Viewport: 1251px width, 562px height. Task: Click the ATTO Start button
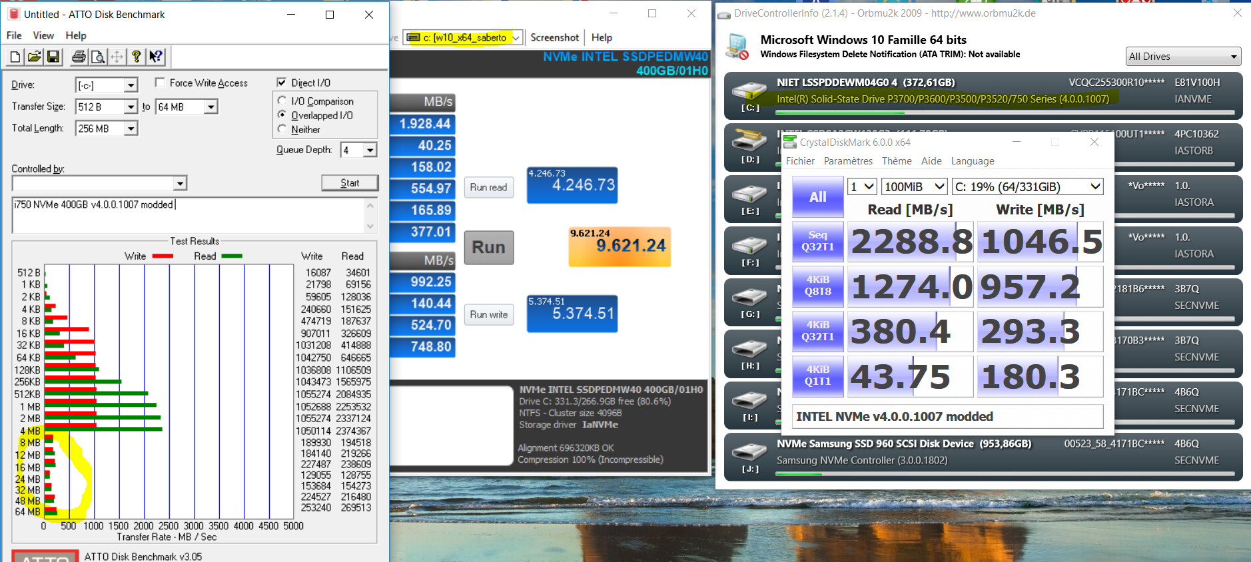coord(350,183)
